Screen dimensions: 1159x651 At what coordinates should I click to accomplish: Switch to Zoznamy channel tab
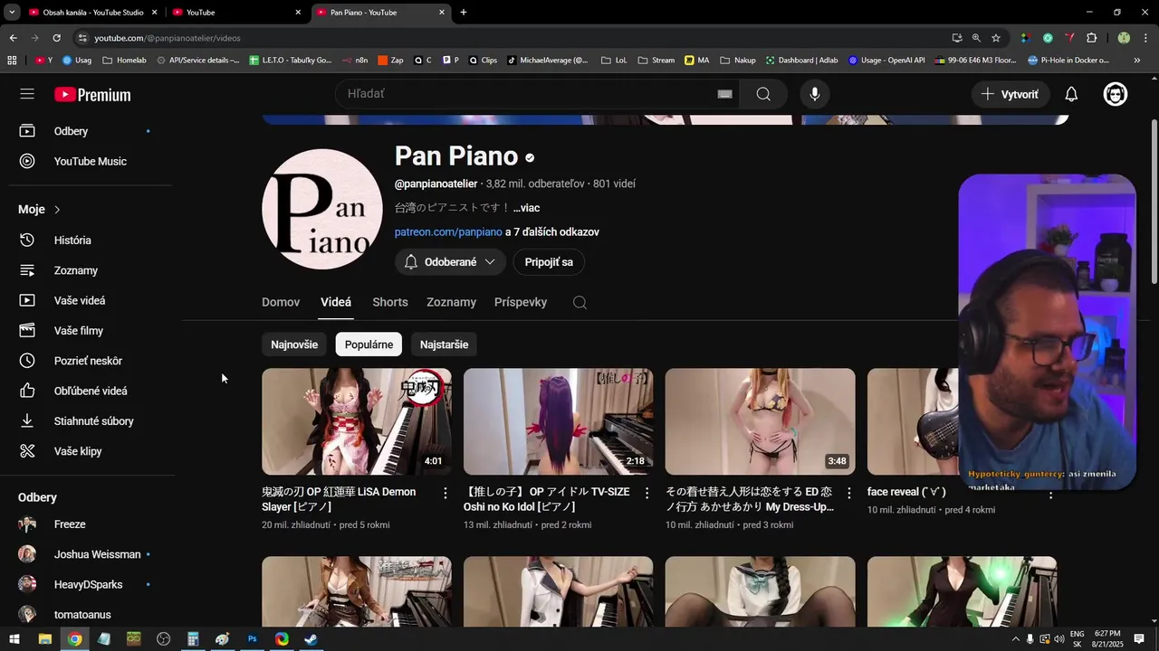tap(451, 302)
